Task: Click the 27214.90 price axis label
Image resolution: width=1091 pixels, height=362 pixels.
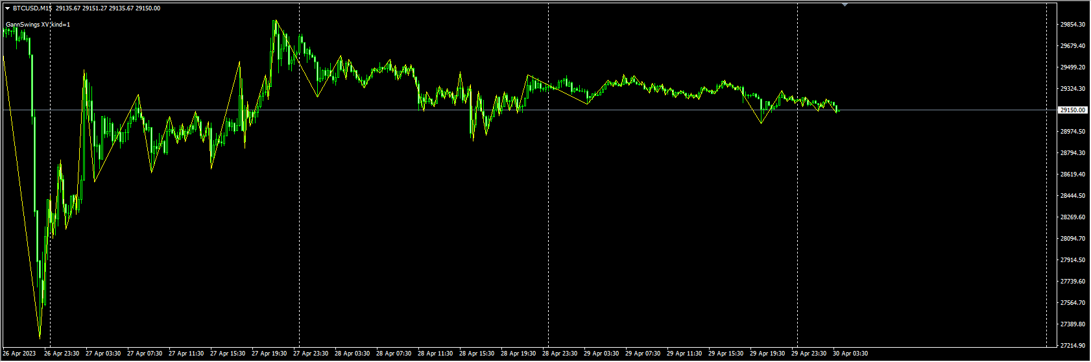Action: point(1073,346)
